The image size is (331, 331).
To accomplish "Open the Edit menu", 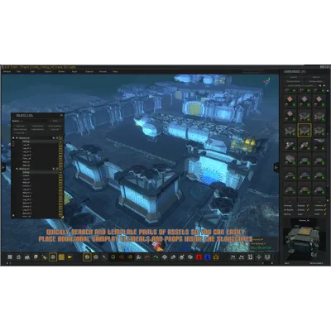I will [32, 71].
